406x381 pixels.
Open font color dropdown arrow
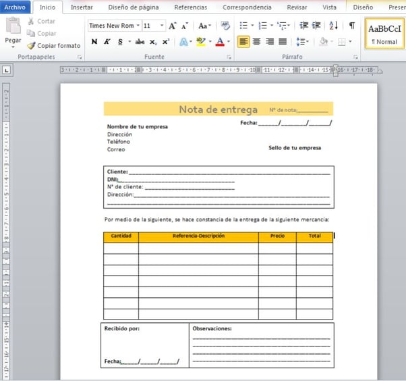coord(229,41)
